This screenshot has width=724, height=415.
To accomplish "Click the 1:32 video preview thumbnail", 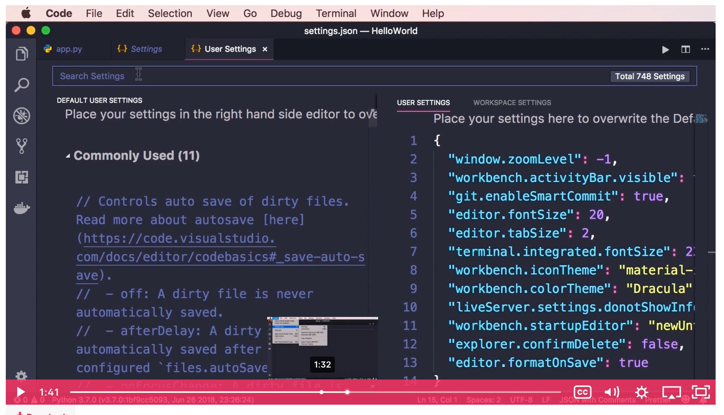I will click(x=322, y=348).
